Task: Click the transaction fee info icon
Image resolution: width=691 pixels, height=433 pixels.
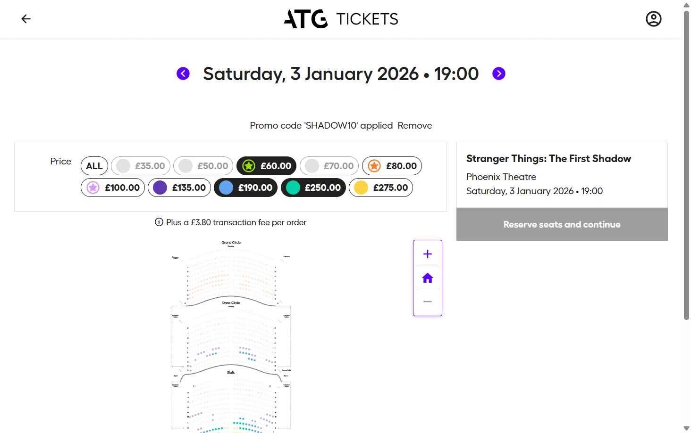Action: coord(159,222)
